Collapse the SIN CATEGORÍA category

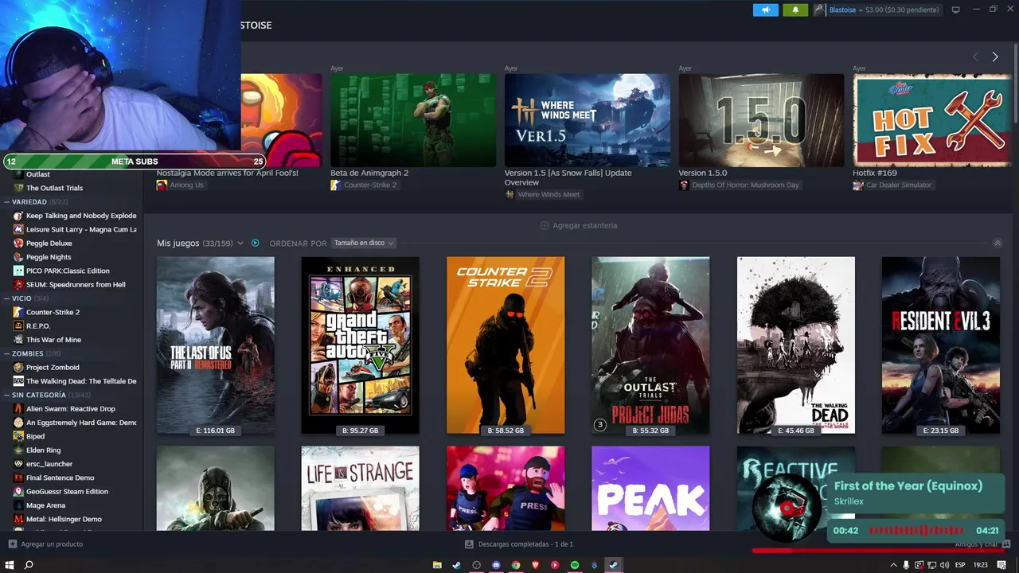(7, 395)
